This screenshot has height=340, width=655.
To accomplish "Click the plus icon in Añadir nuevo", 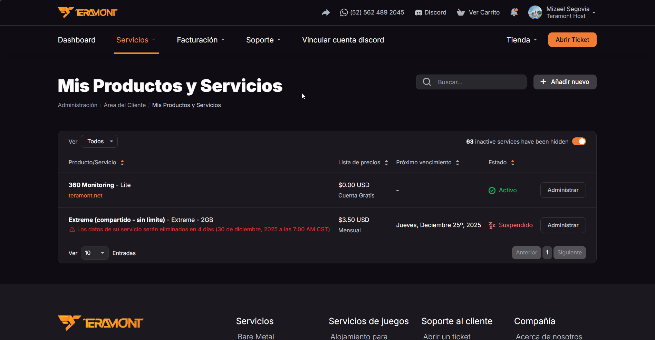I will 543,82.
